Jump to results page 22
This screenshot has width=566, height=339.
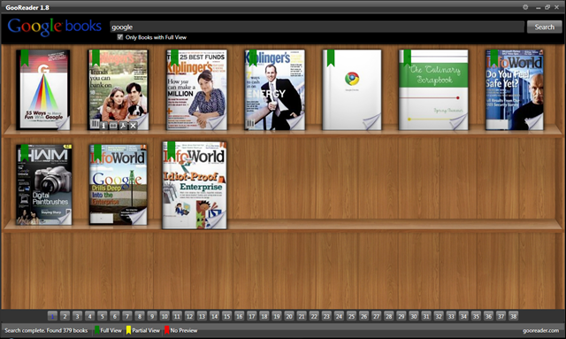pos(314,316)
